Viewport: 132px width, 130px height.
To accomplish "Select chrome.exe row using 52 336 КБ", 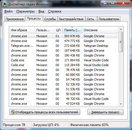I will click(x=63, y=84).
